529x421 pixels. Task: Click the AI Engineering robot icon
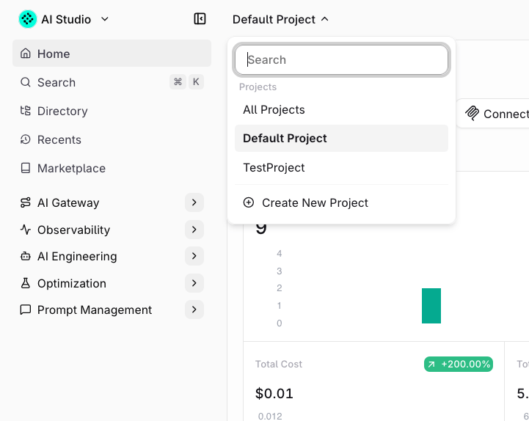tap(25, 256)
